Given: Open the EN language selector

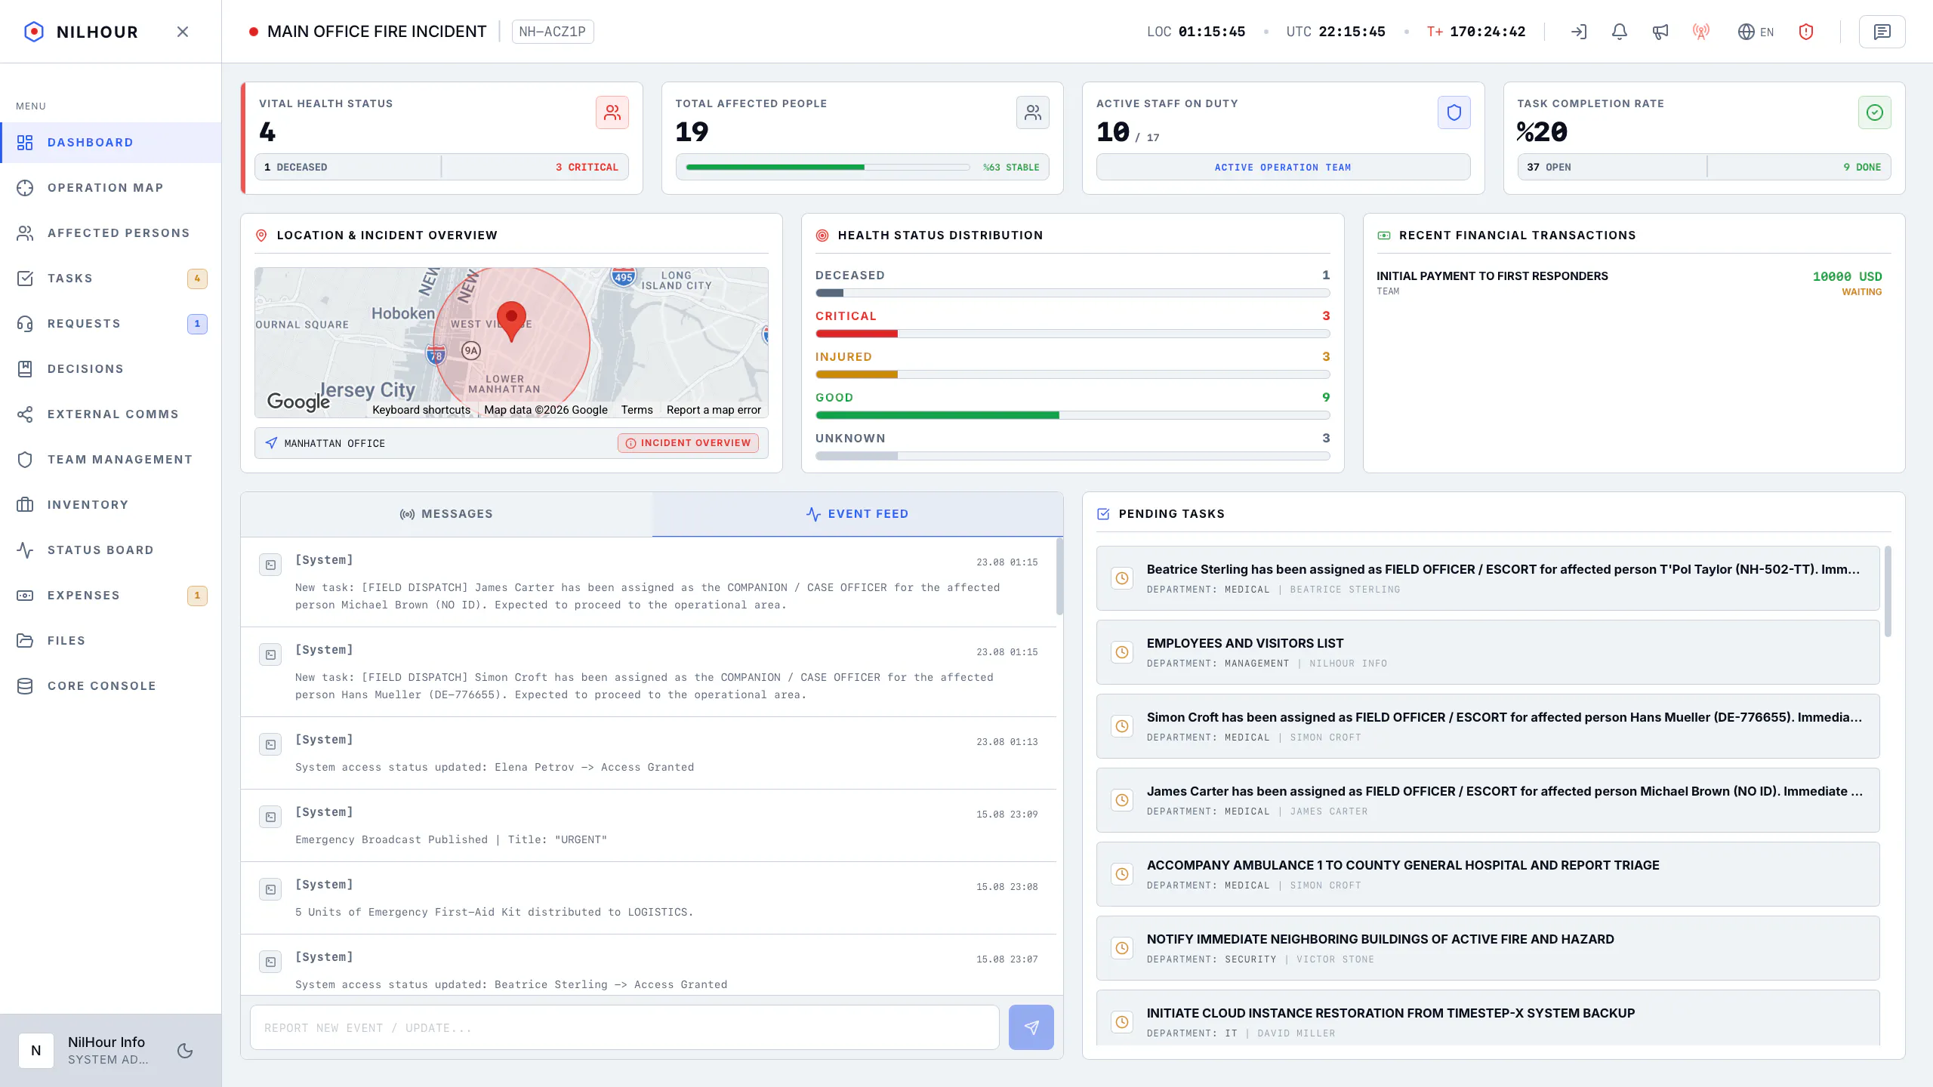Looking at the screenshot, I should pos(1756,32).
